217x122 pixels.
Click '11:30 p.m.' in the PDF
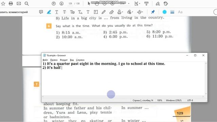pyautogui.click(x=163, y=36)
